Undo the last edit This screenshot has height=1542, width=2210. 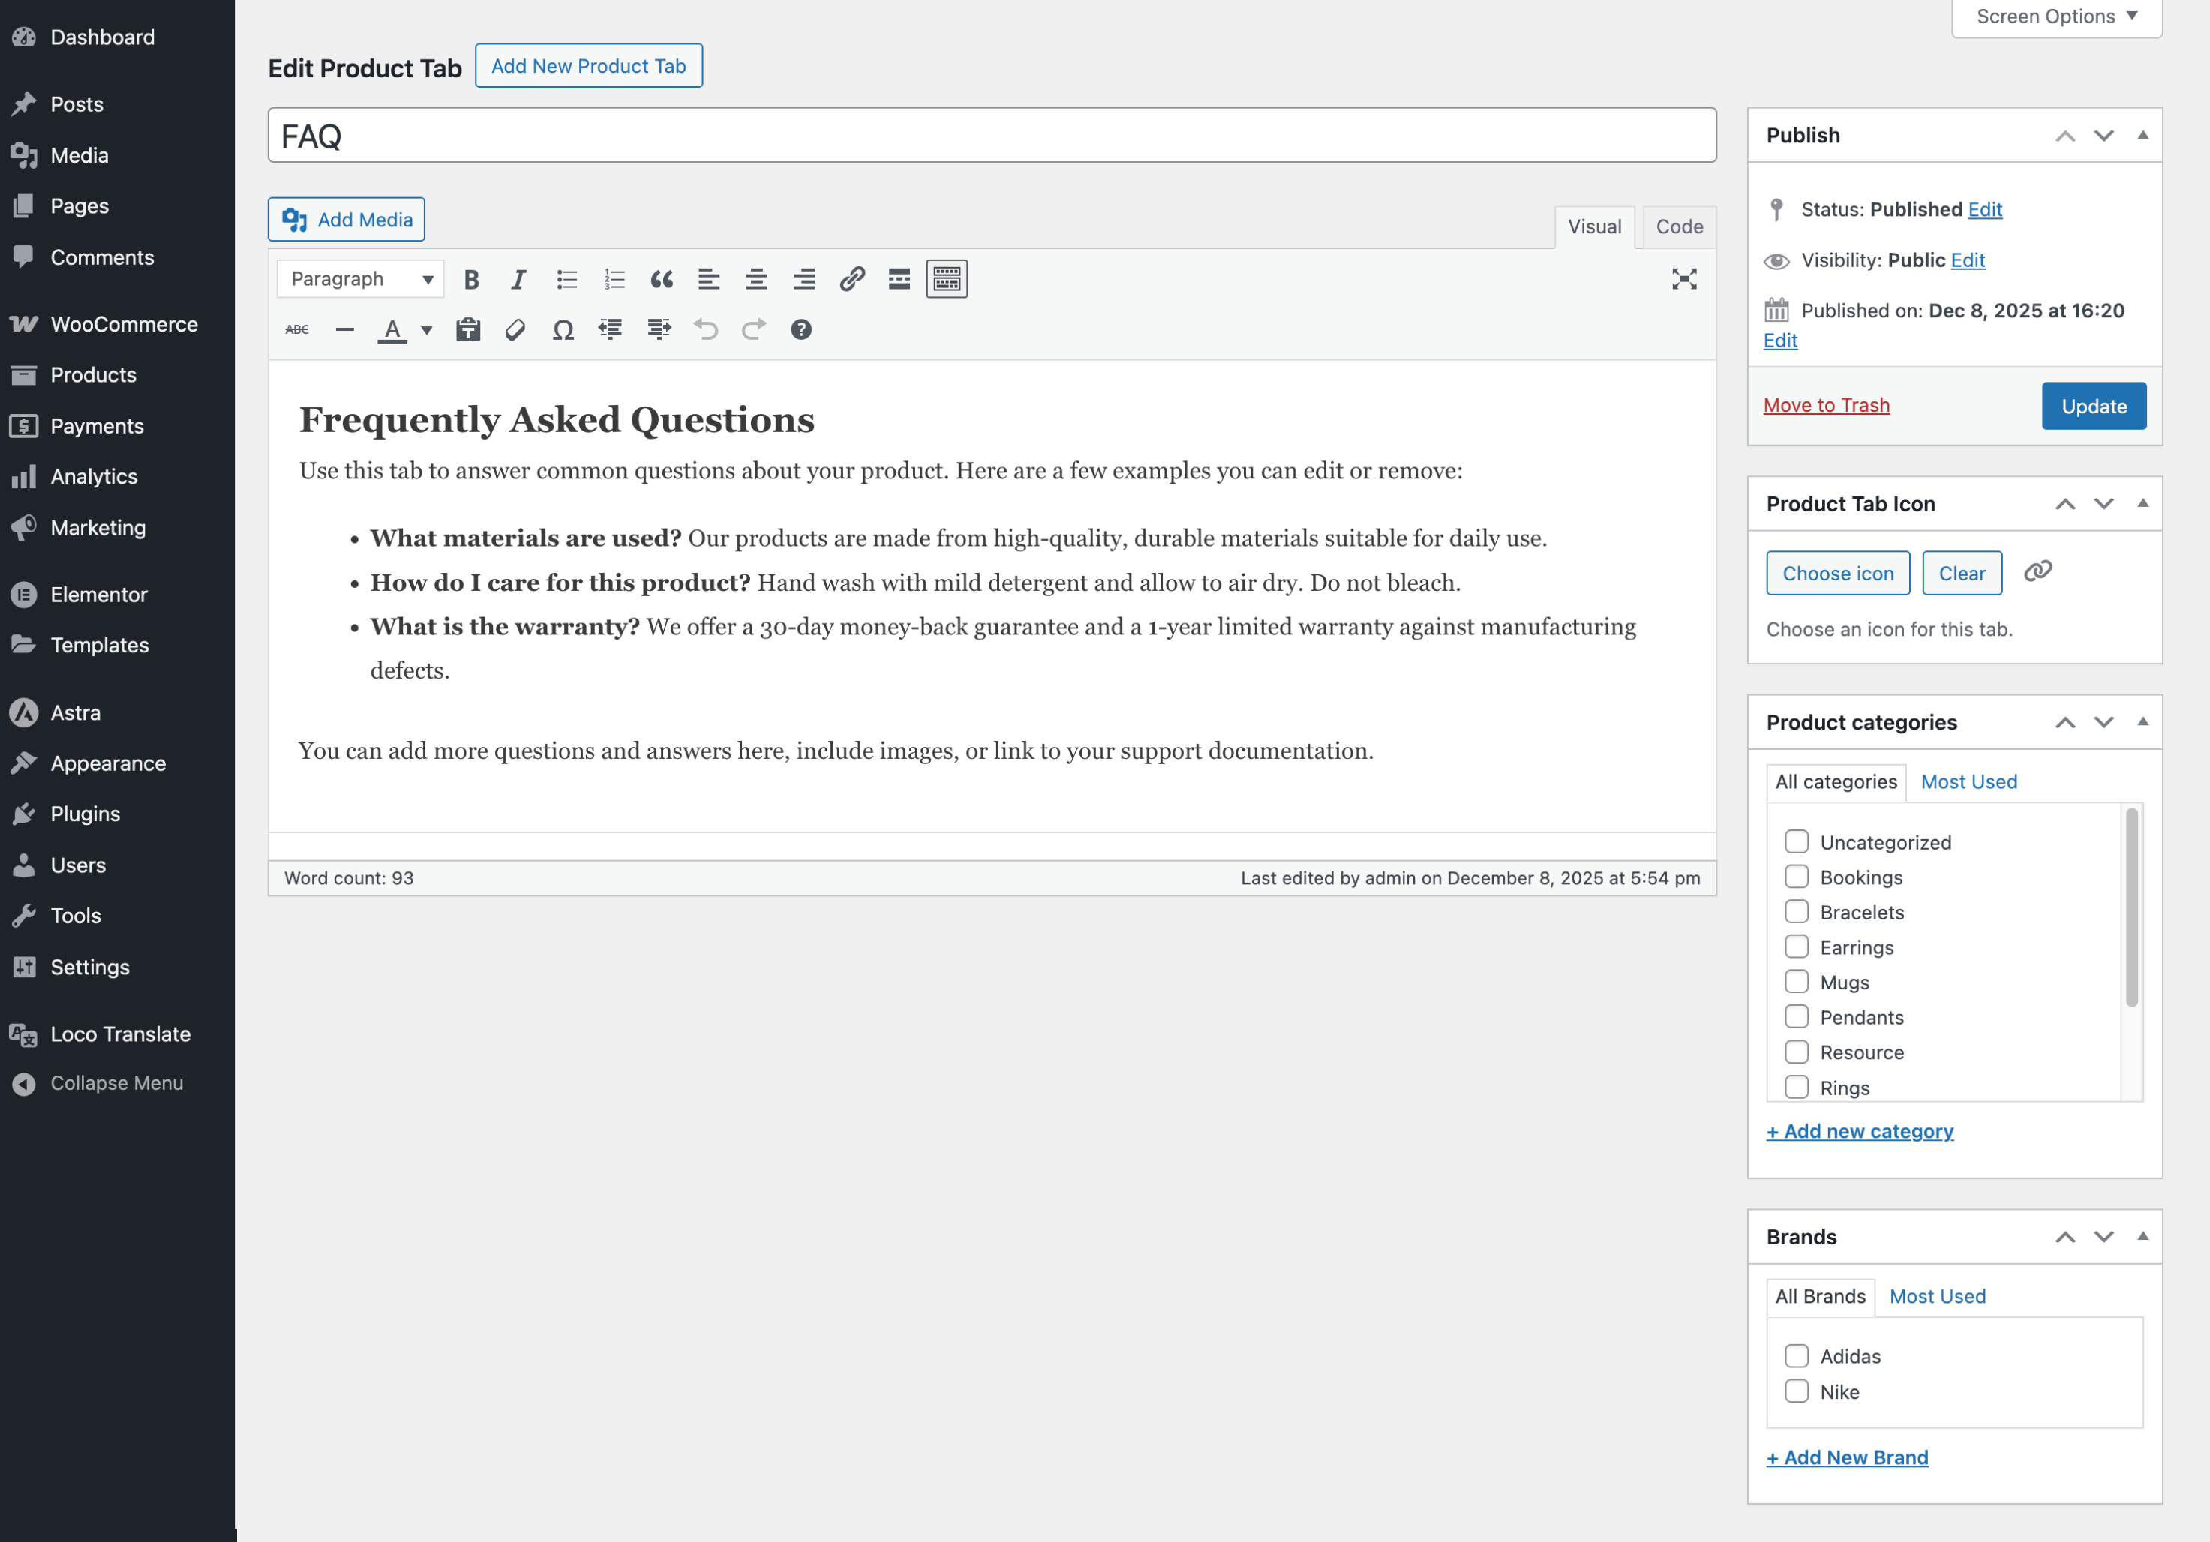[706, 329]
